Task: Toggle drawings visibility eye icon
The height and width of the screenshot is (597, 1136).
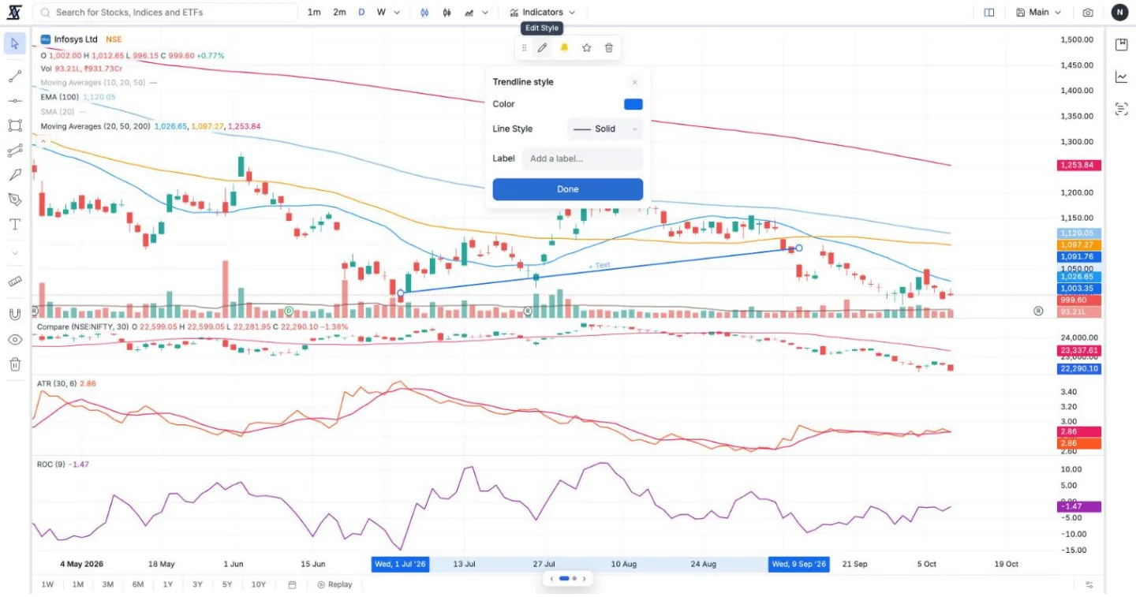Action: point(14,340)
